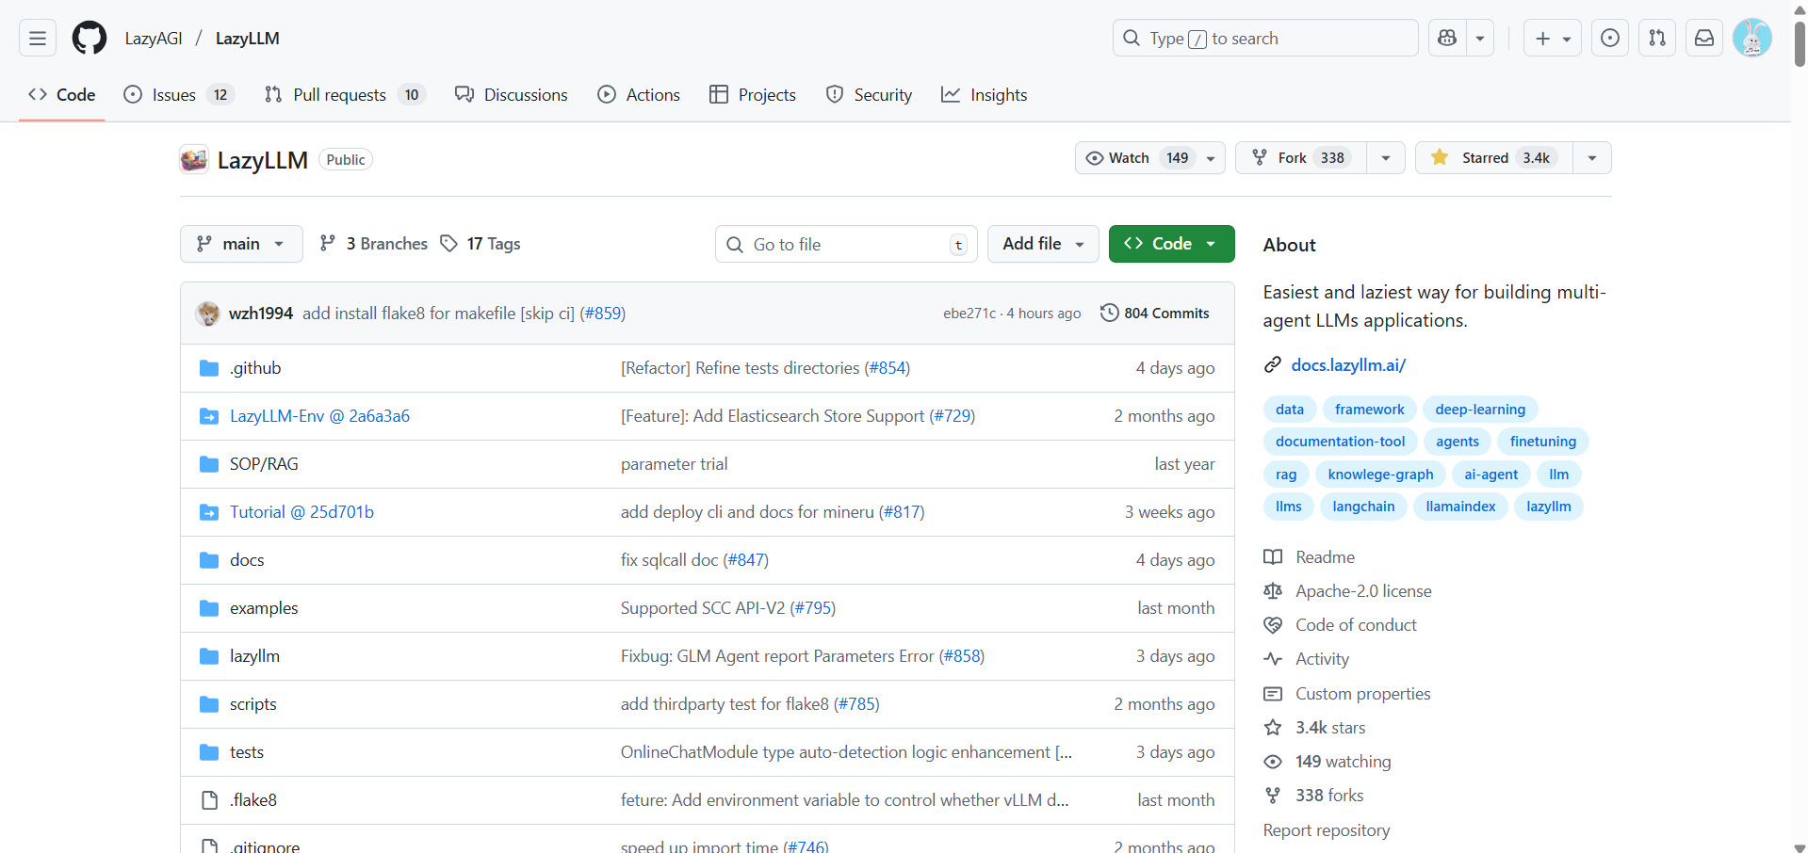Switch to the Discussions tab

coord(512,95)
